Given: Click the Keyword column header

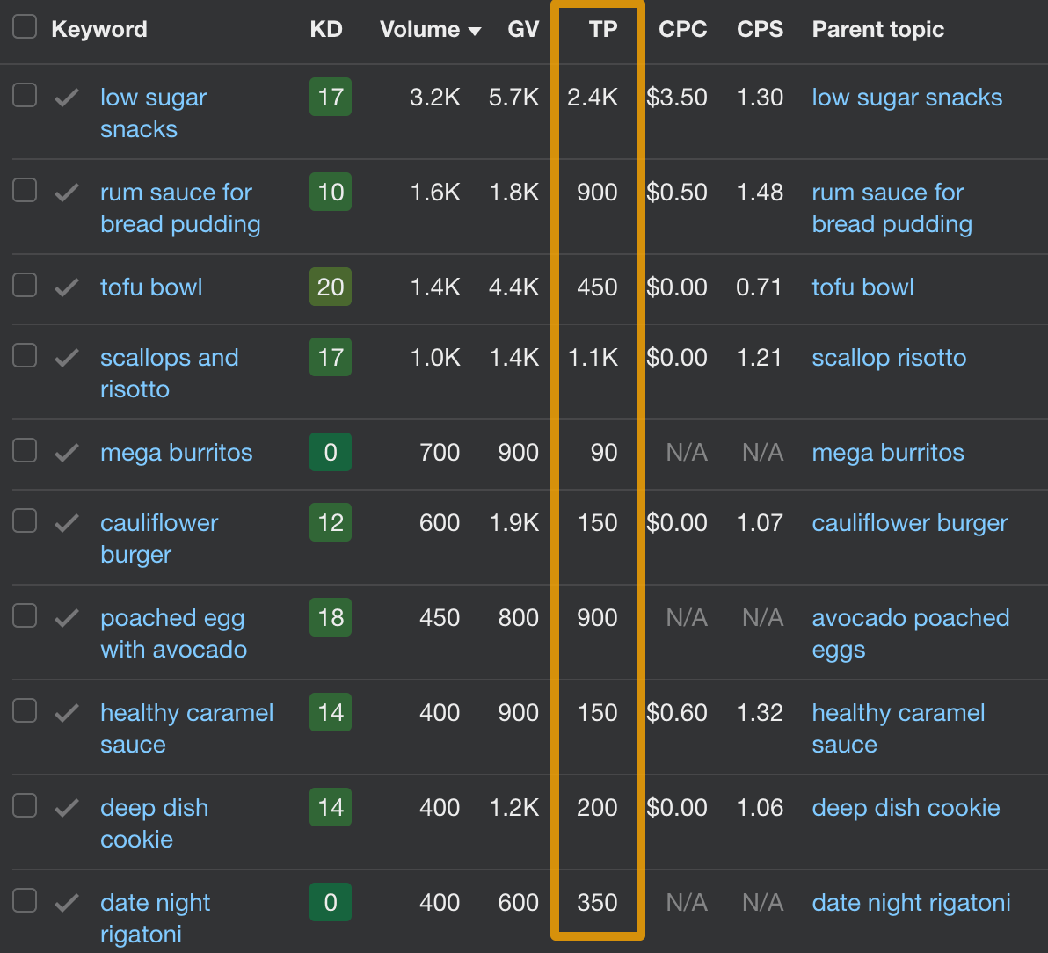Looking at the screenshot, I should (99, 29).
